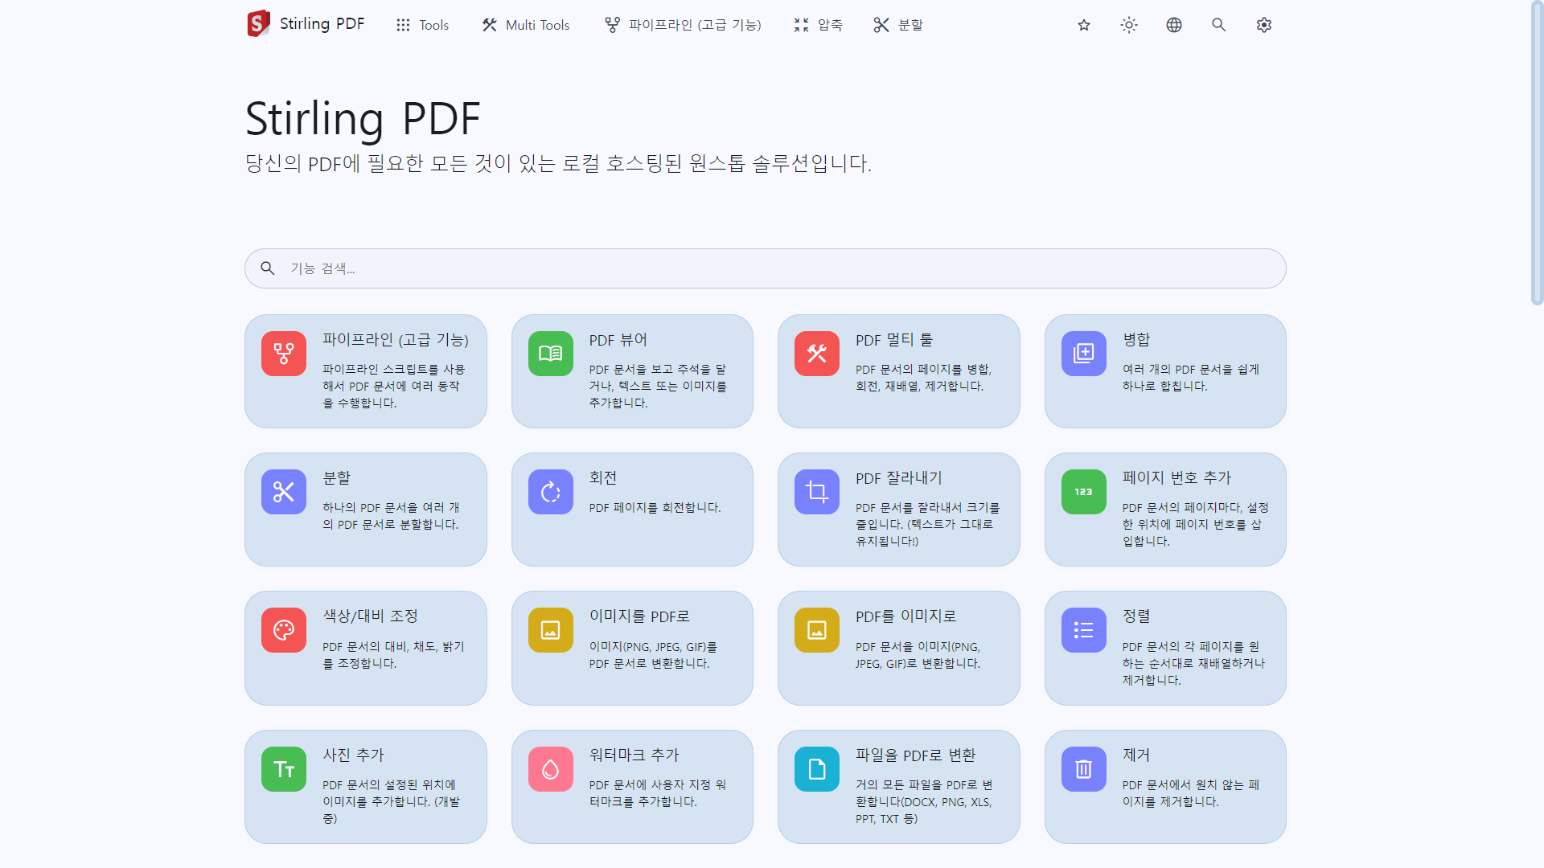Click the 파일을 PDF로 변환 file icon
This screenshot has height=868, width=1544.
pyautogui.click(x=817, y=769)
